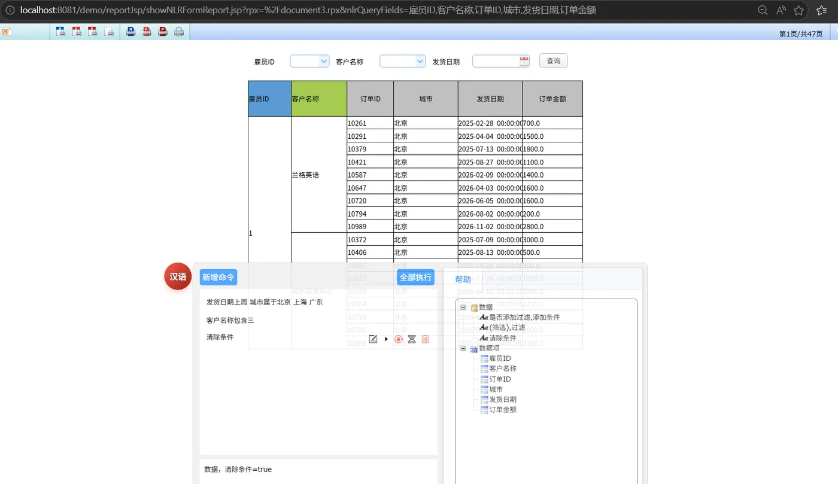Click the blue 雇员ID table header
This screenshot has width=838, height=484.
click(x=270, y=99)
